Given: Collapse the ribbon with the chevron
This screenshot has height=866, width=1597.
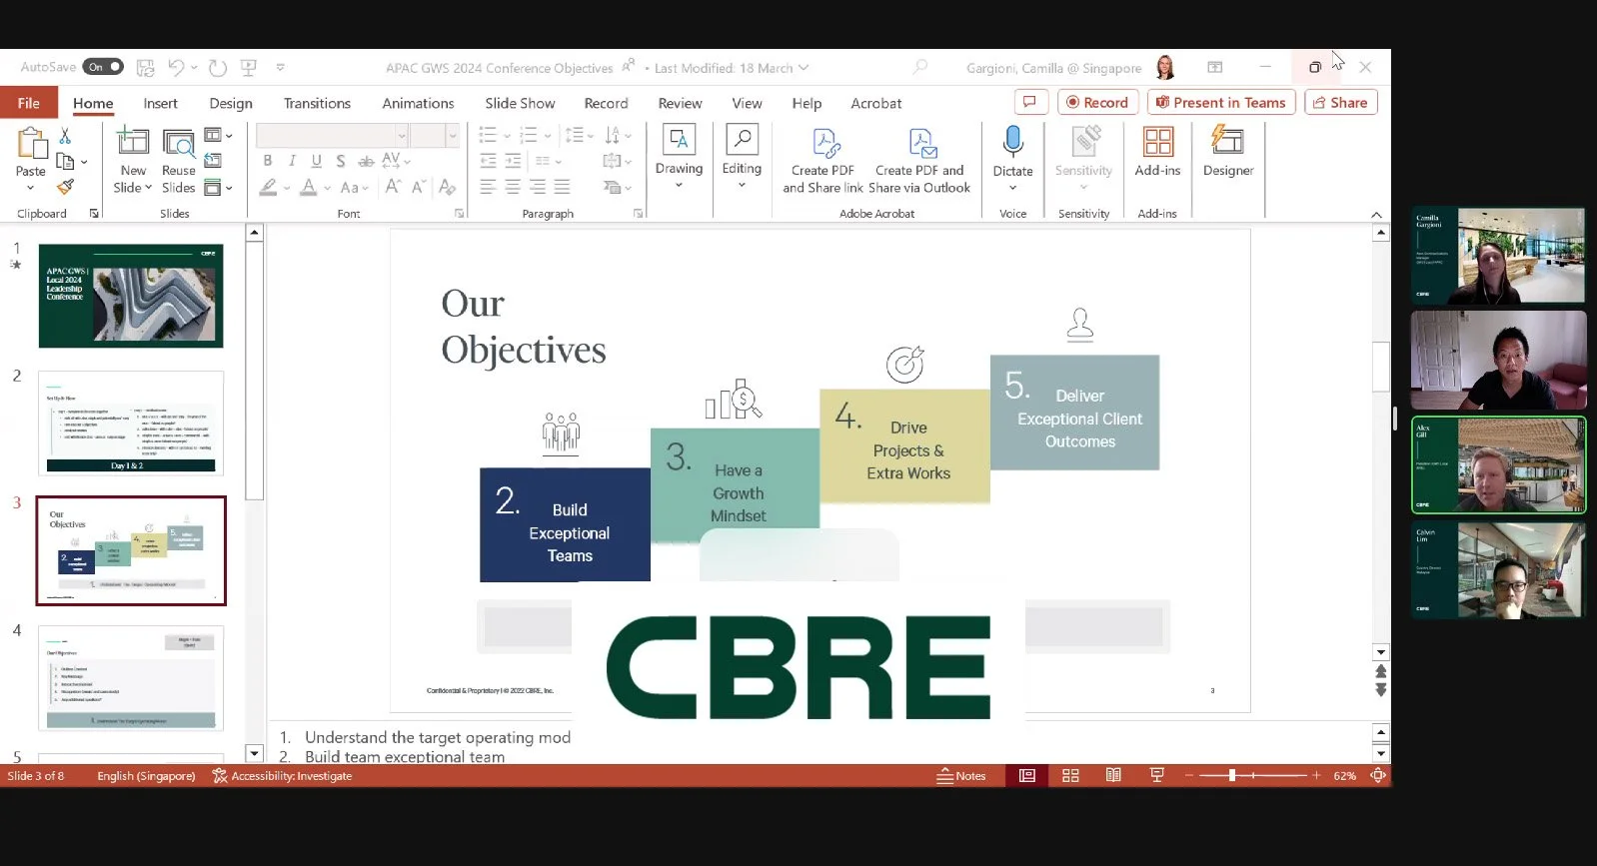Looking at the screenshot, I should (x=1376, y=215).
